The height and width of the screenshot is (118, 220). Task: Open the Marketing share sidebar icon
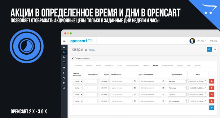point(64,78)
